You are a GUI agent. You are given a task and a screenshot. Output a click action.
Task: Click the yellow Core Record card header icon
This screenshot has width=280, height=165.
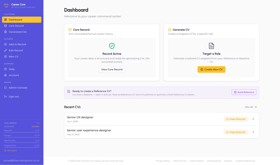(x=70, y=30)
